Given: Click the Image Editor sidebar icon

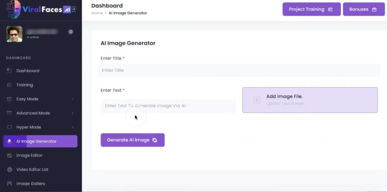Looking at the screenshot, I should point(9,156).
